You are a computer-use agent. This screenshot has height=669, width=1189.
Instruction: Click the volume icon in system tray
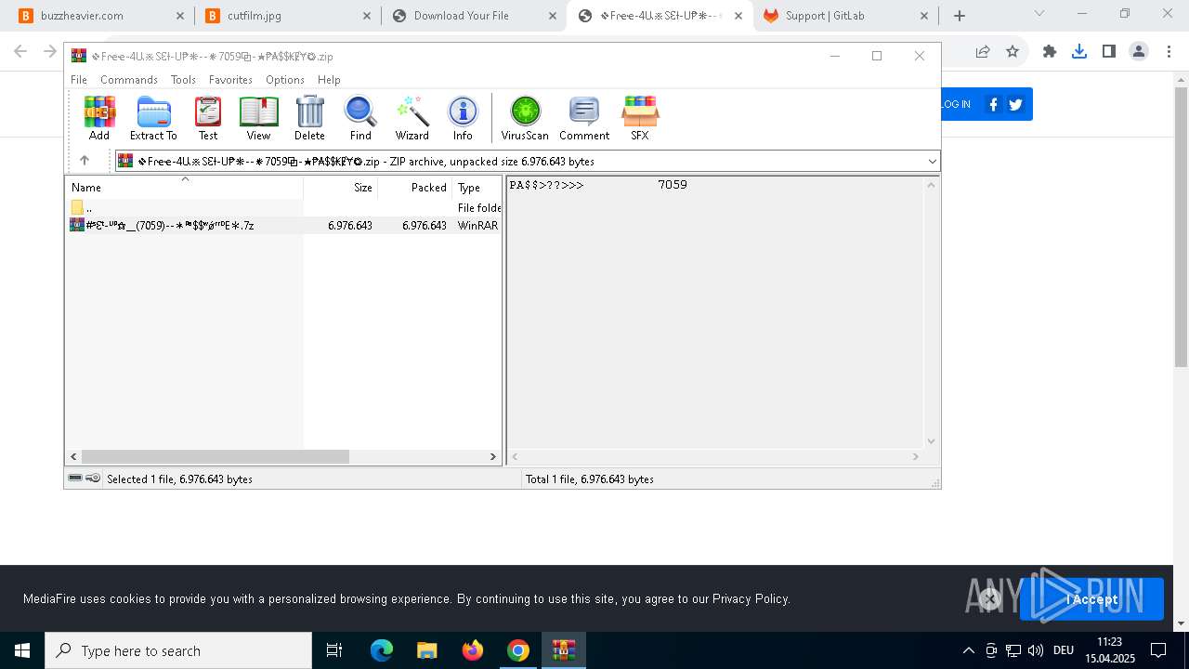tap(1036, 650)
